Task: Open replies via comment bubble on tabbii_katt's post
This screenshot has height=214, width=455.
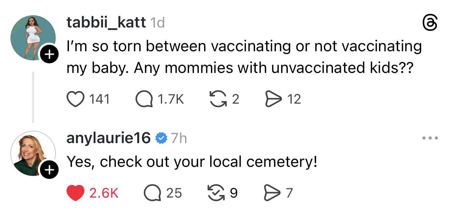Action: point(143,99)
